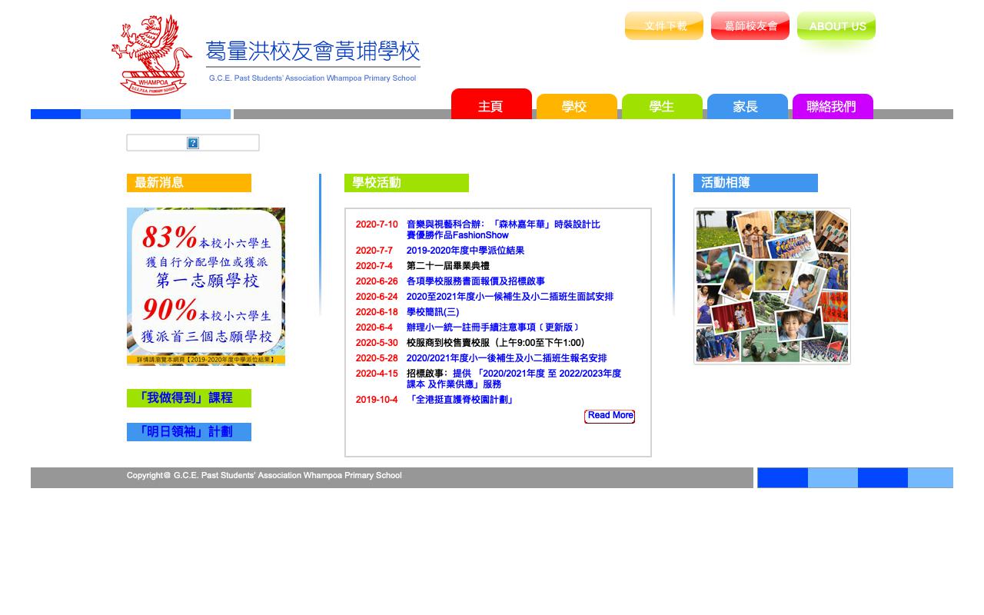
Task: Open the 「明日領袖」計劃 section
Action: point(188,432)
